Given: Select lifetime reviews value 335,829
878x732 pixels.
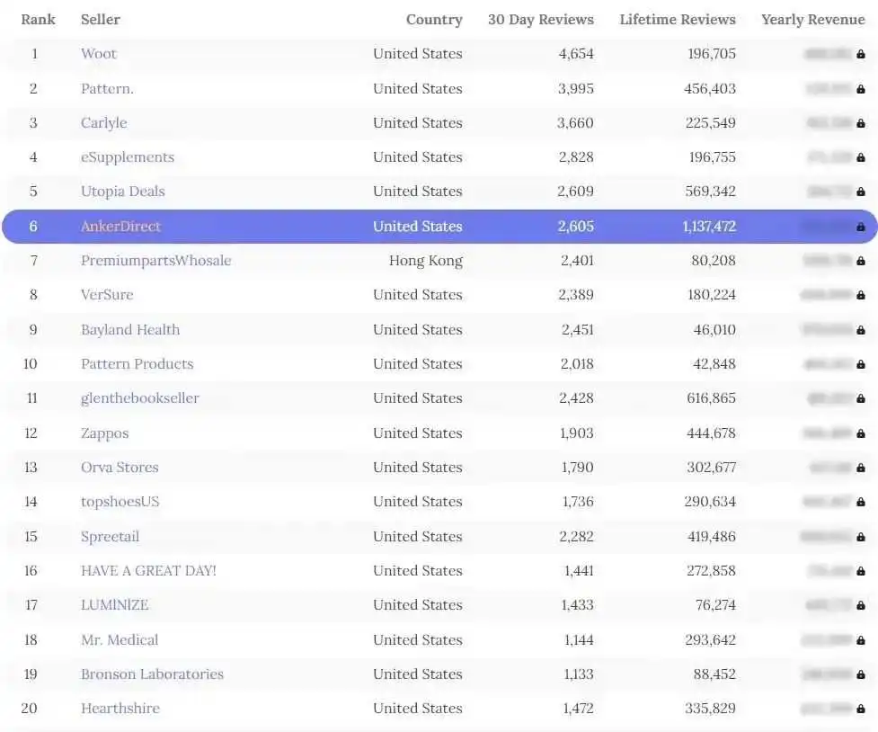Looking at the screenshot, I should pos(710,709).
